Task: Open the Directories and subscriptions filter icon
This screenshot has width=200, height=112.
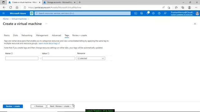Action: [142, 13]
